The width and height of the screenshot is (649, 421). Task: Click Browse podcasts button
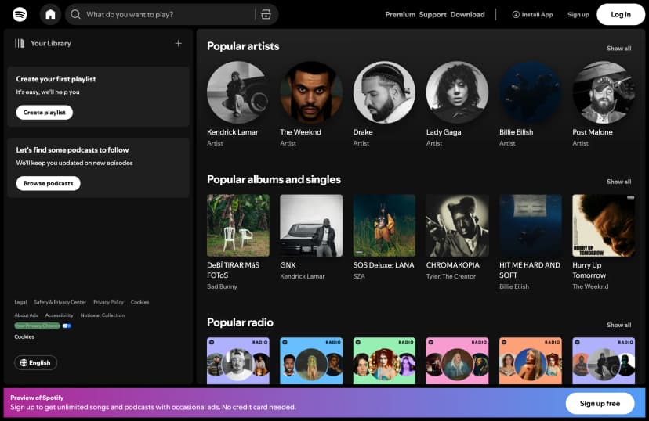(48, 183)
